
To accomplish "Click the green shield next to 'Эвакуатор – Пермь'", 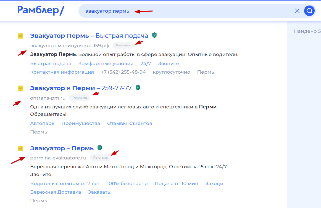I will point(99,148).
